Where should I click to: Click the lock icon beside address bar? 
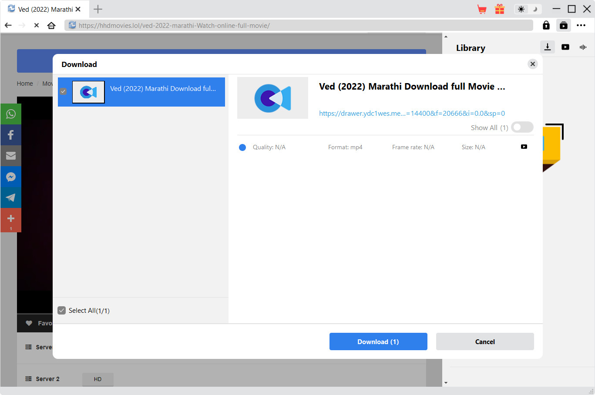coord(546,25)
